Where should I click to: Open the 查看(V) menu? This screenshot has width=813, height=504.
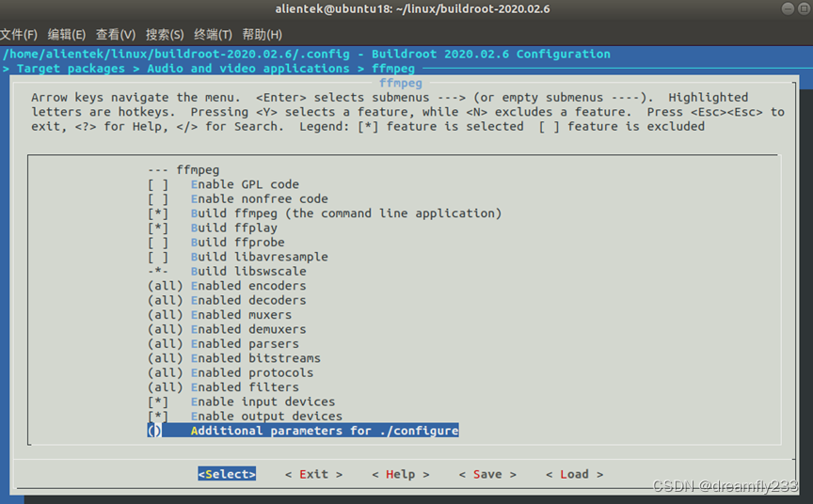(116, 35)
